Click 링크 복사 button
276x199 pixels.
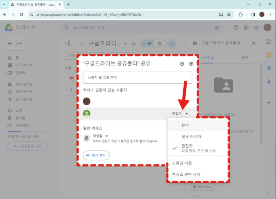pos(96,155)
